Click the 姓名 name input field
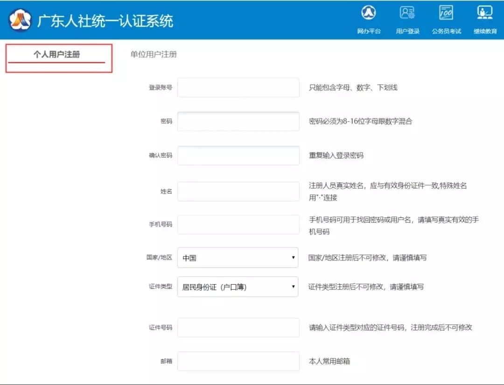Image resolution: width=504 pixels, height=385 pixels. pos(238,191)
